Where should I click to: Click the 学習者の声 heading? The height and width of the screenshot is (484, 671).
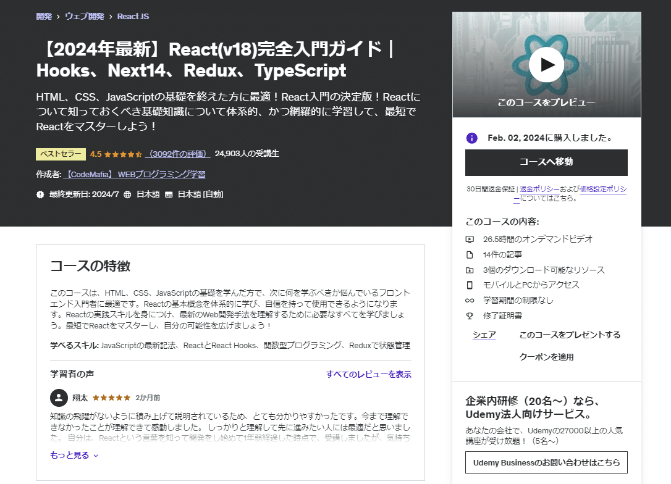pyautogui.click(x=72, y=374)
